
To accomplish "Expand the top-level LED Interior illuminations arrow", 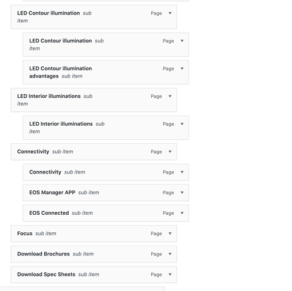I will pyautogui.click(x=170, y=97).
